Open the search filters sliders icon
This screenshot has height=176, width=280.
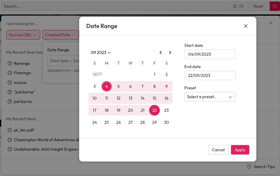pyautogui.click(x=235, y=6)
